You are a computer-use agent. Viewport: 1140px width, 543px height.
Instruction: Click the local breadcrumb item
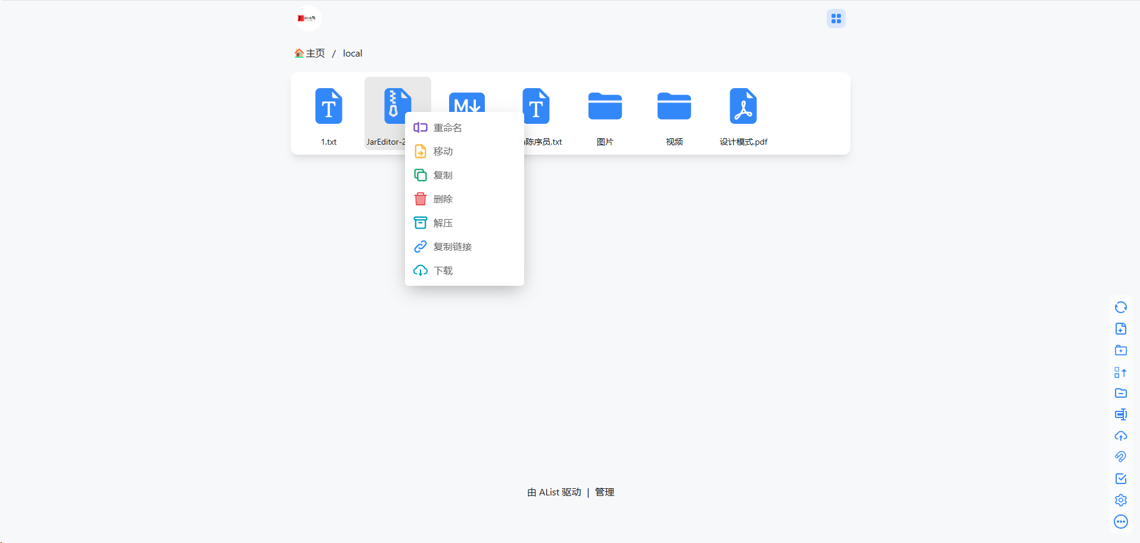pos(352,53)
